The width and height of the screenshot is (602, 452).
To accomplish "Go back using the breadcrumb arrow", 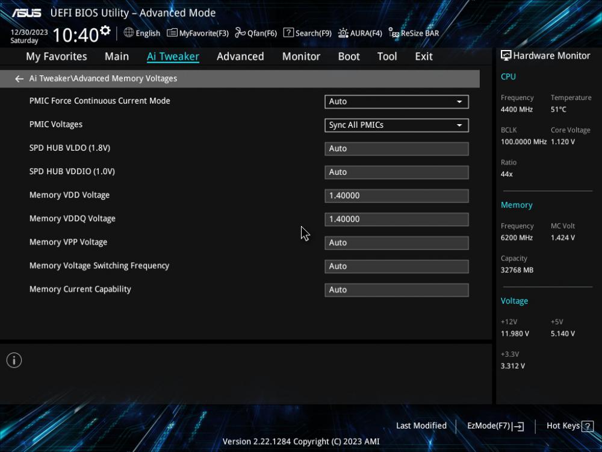I will (19, 79).
